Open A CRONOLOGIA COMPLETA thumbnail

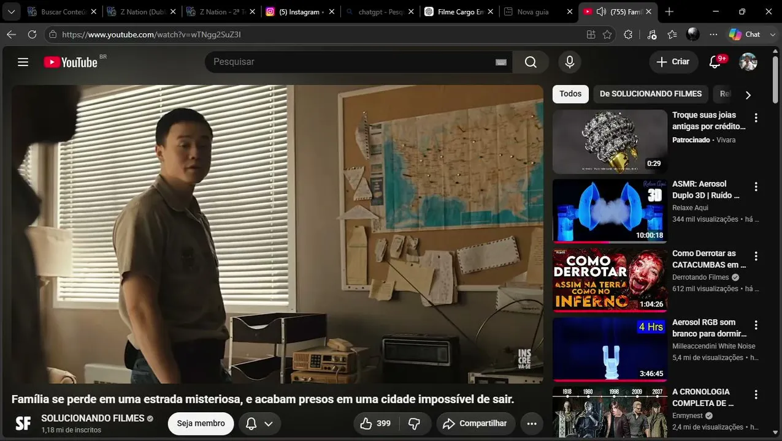coord(610,412)
